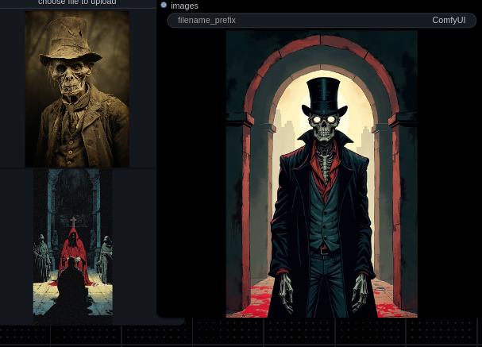Image resolution: width=482 pixels, height=347 pixels.
Task: Click the grey statue left of hooded figure
Action: point(41,256)
